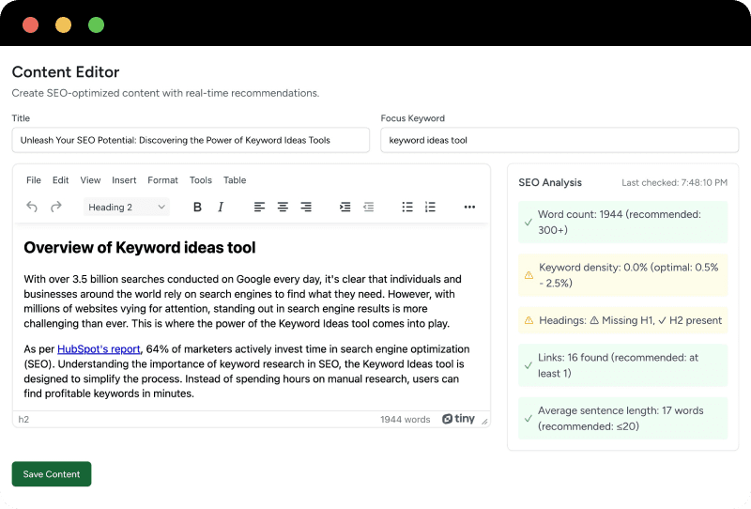
Task: Click the Save Content button
Action: pos(52,474)
